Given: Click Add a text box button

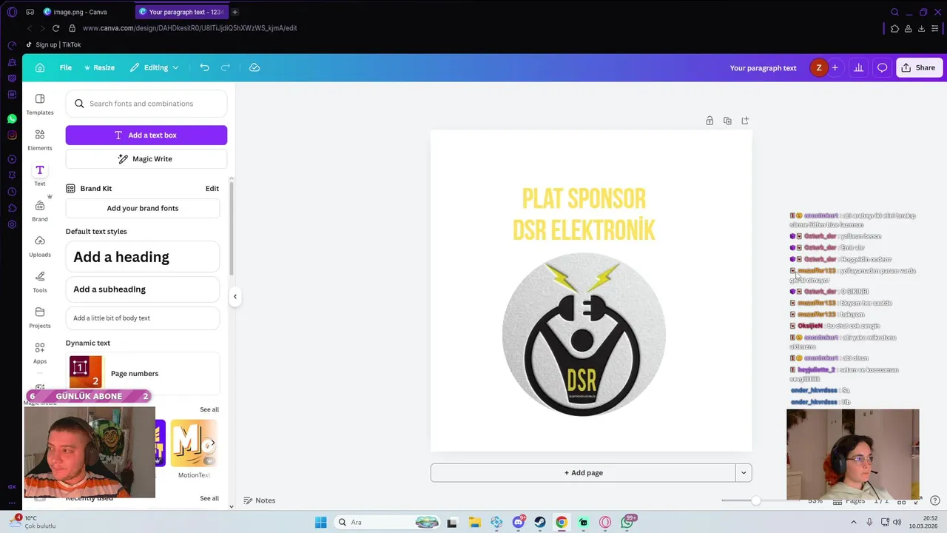Looking at the screenshot, I should pyautogui.click(x=146, y=135).
